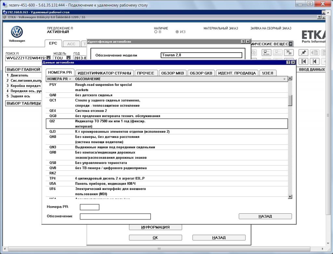Select PR row QA0 без детского сиденья
Screen dimensions: 333x254
tap(167, 95)
